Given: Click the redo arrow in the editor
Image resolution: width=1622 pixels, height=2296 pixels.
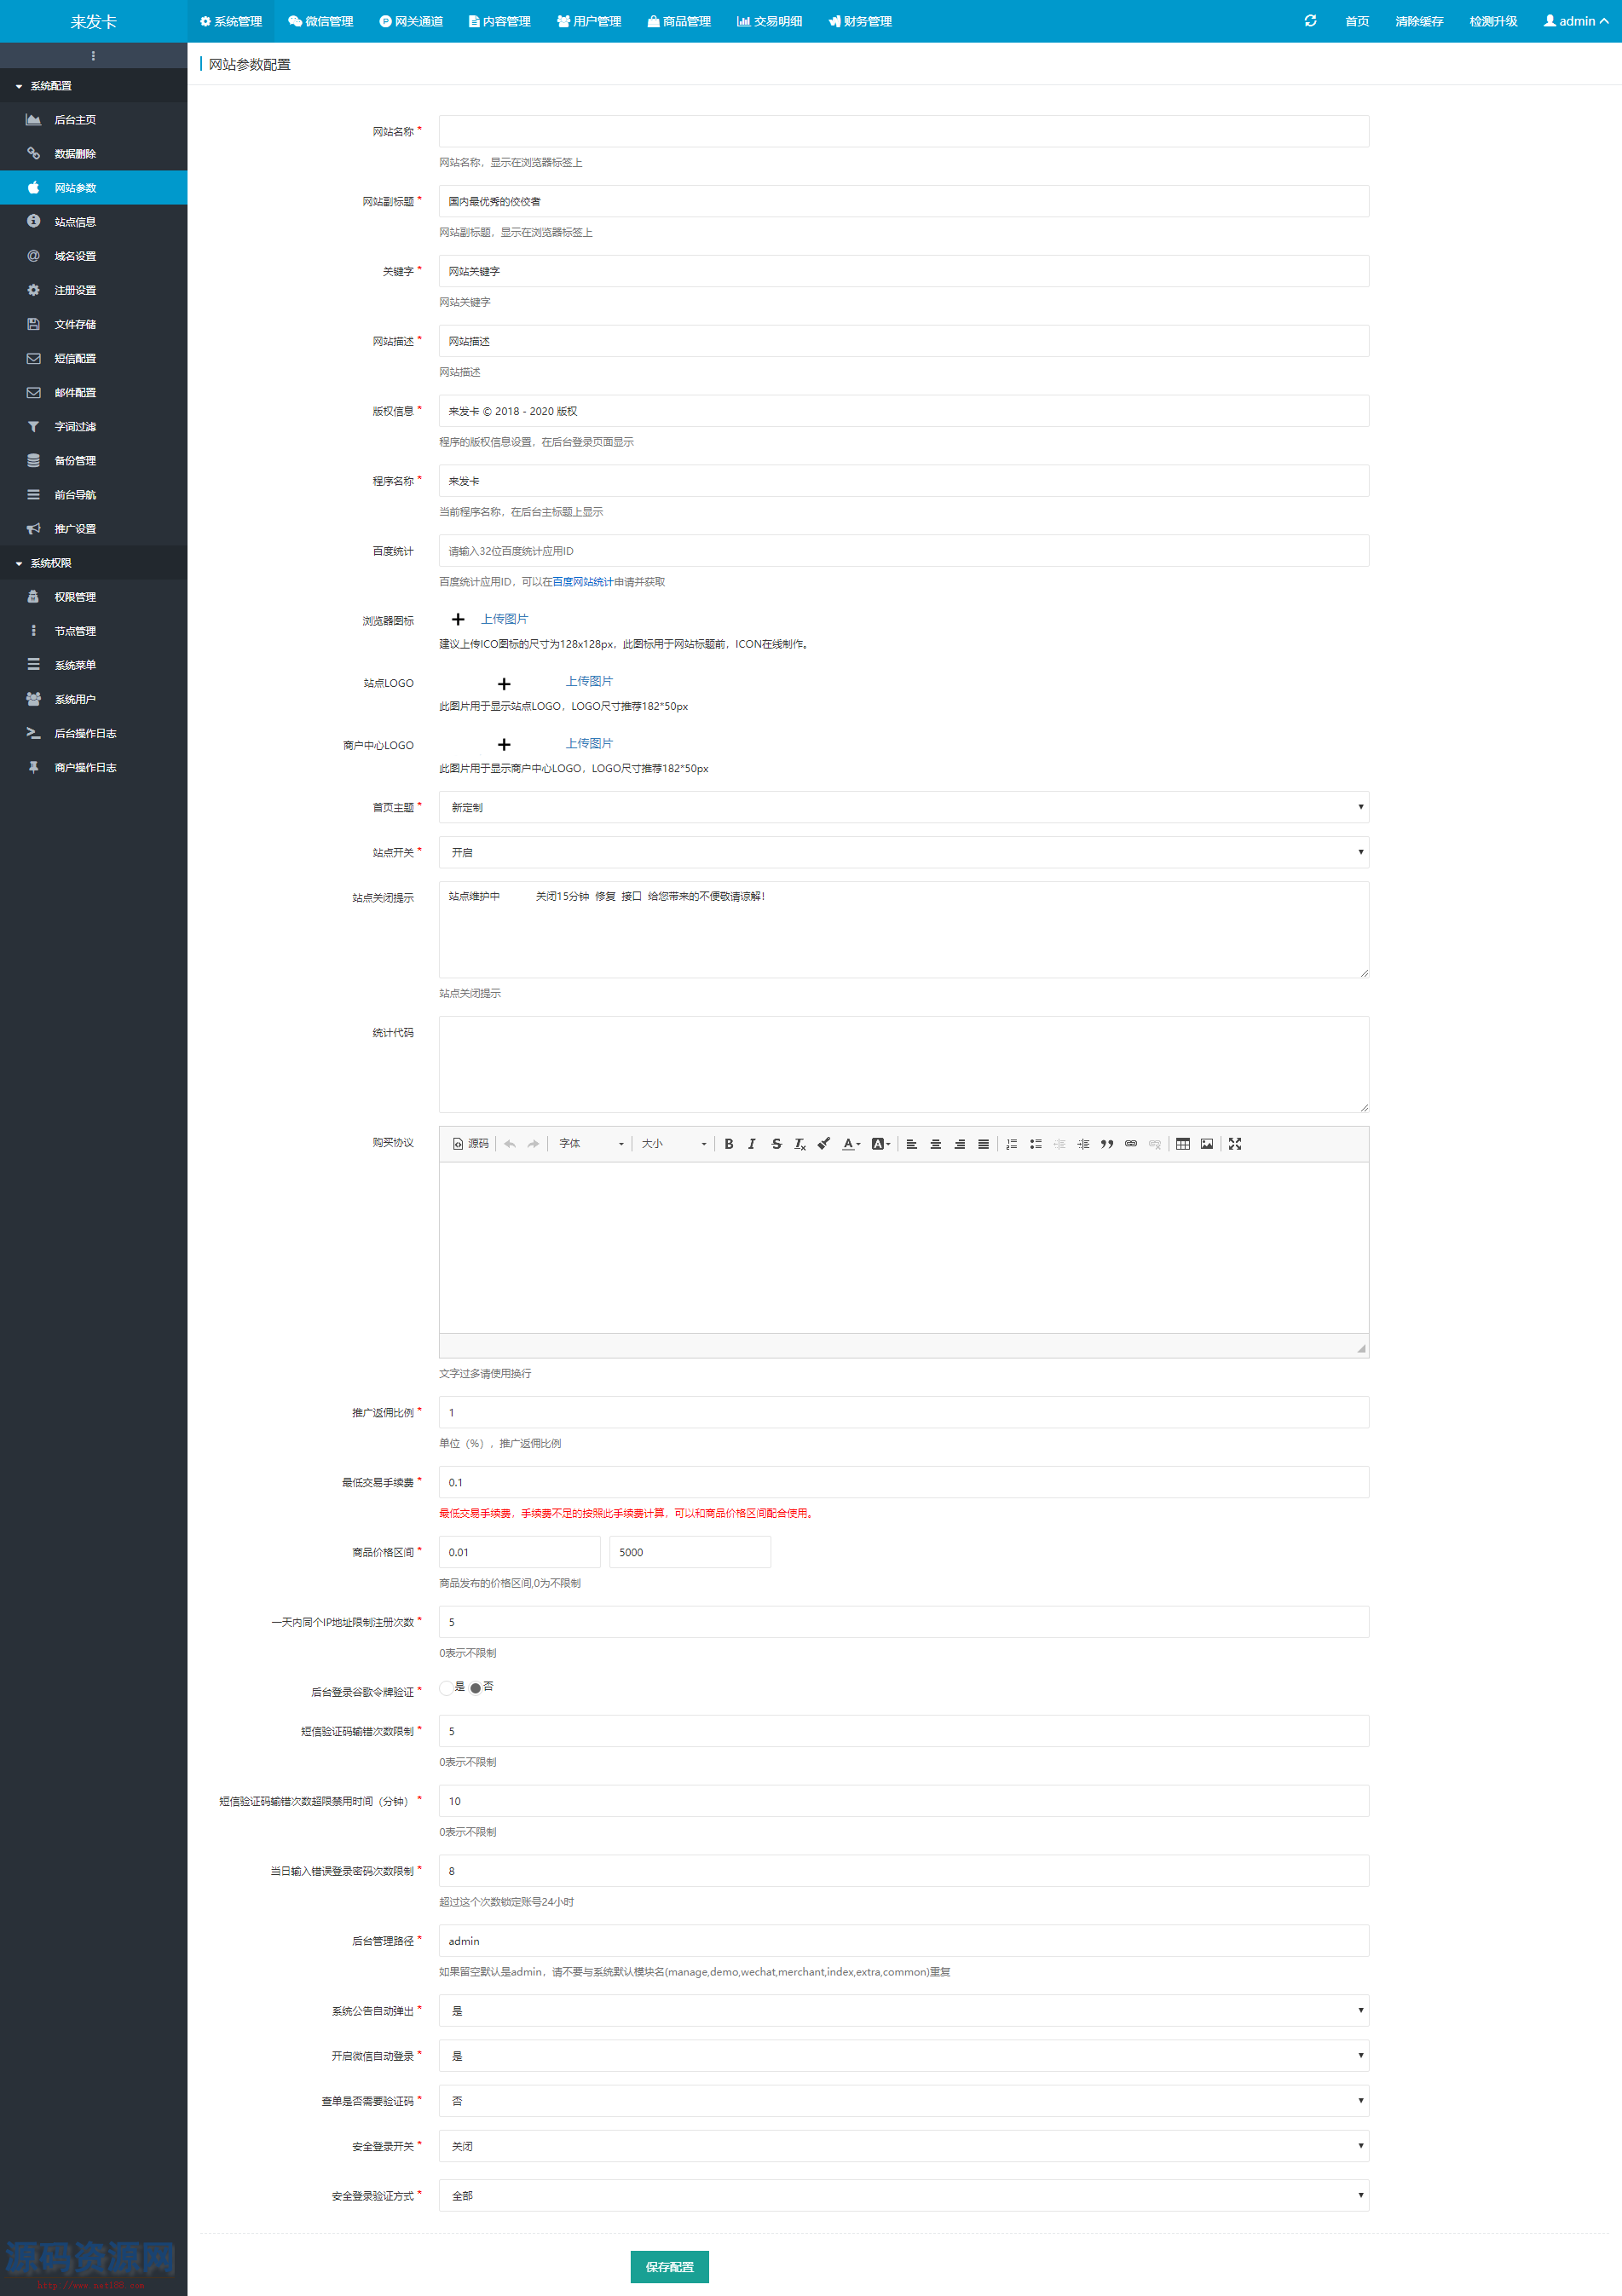Looking at the screenshot, I should click(x=534, y=1144).
